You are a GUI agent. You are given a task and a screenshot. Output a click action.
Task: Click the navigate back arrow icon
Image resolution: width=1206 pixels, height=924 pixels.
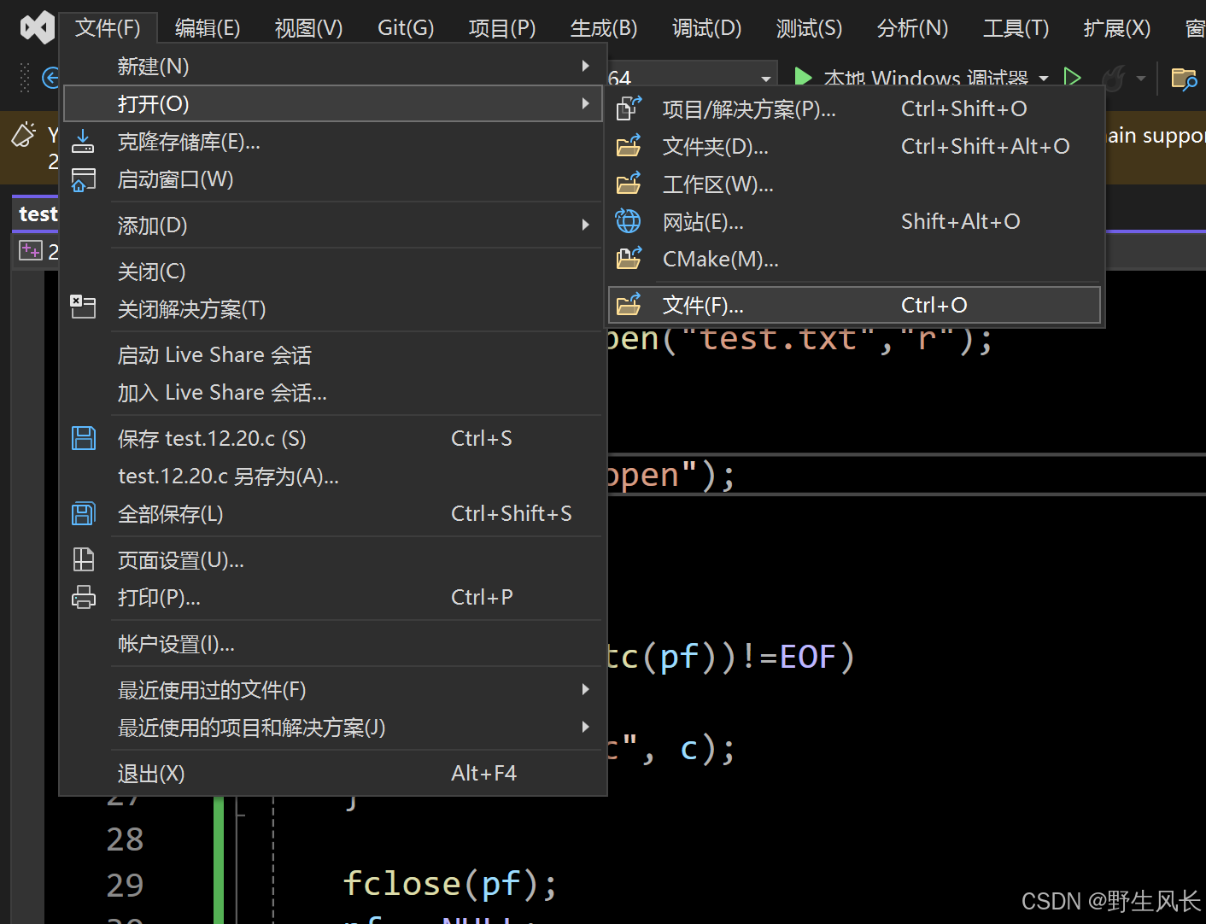[51, 79]
